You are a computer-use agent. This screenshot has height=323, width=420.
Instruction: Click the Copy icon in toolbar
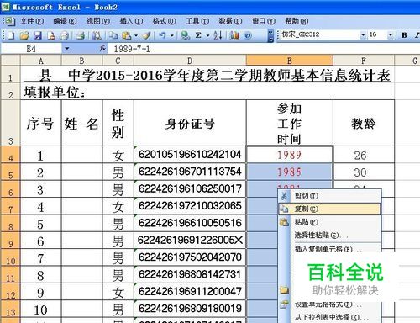(x=113, y=35)
